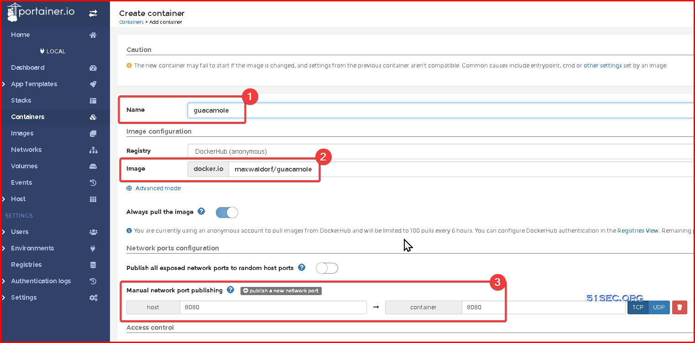Click the Networks sitemap icon

click(x=93, y=150)
